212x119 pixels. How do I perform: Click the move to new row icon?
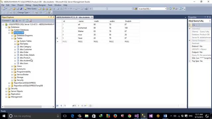(x=86, y=106)
